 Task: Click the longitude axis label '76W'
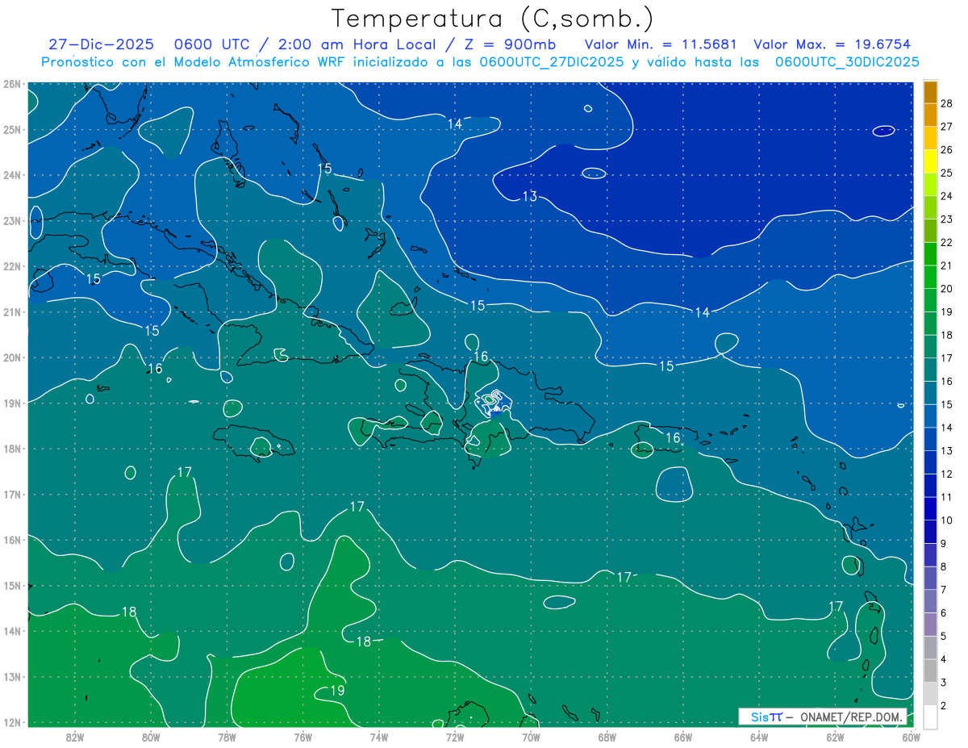(303, 737)
